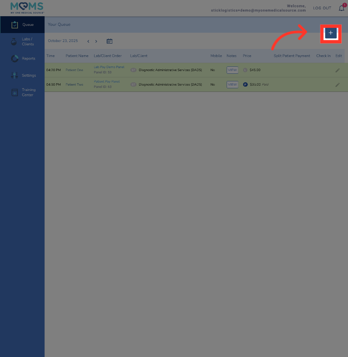
Task: Open the calendar date picker icon
Action: (x=109, y=41)
